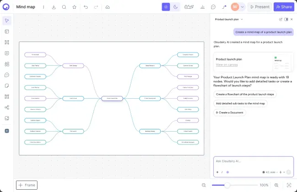The image size is (297, 192).
Task: Click the Mind map title text
Action: click(26, 7)
